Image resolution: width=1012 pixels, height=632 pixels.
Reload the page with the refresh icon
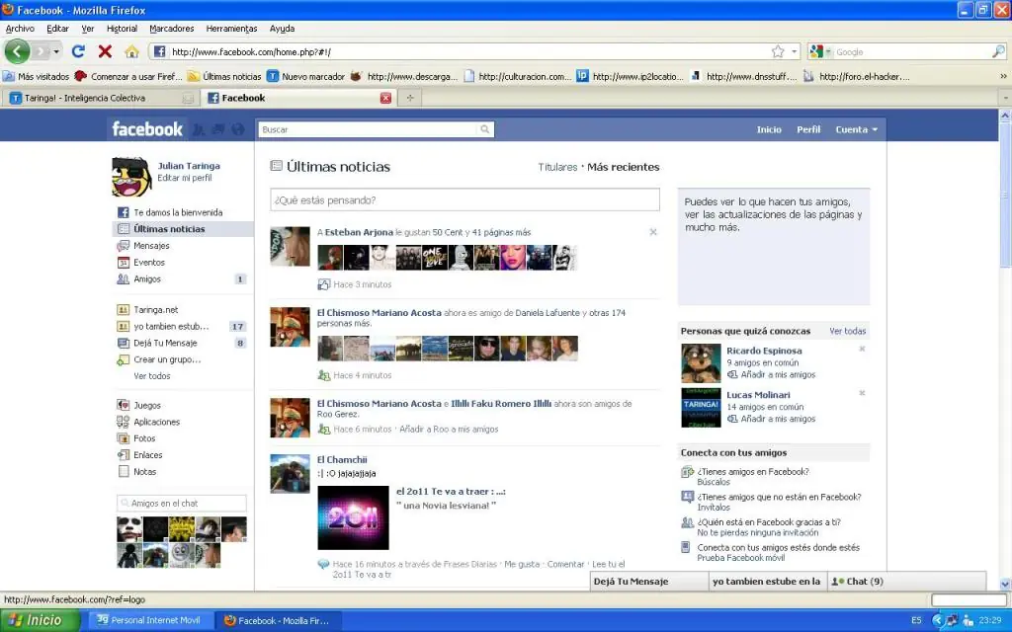pos(78,51)
